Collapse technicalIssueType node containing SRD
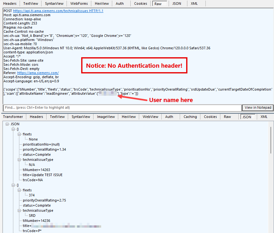The width and height of the screenshot is (274, 233). (19, 210)
